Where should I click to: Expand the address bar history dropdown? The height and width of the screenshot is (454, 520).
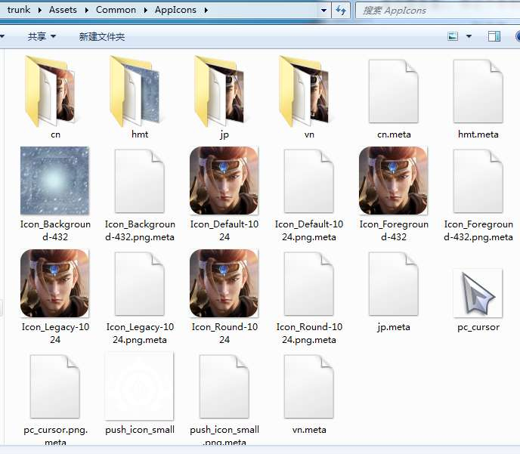(323, 10)
